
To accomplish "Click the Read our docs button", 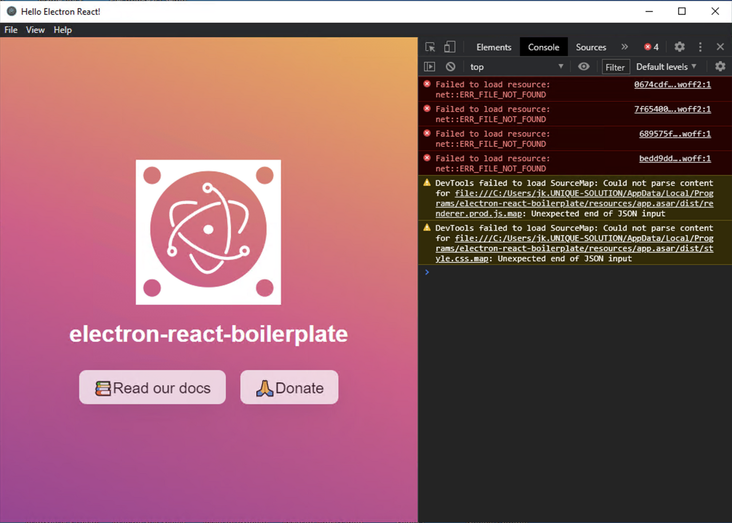I will click(152, 388).
